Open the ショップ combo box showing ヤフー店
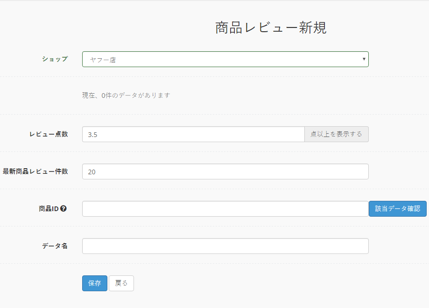The height and width of the screenshot is (308, 429). point(225,59)
